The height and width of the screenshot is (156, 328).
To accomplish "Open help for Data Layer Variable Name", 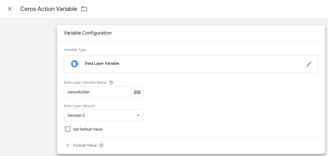I will tap(111, 83).
